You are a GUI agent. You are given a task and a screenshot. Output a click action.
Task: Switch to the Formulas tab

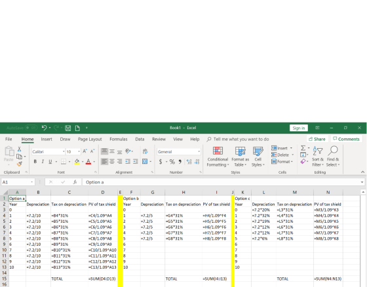pyautogui.click(x=119, y=139)
